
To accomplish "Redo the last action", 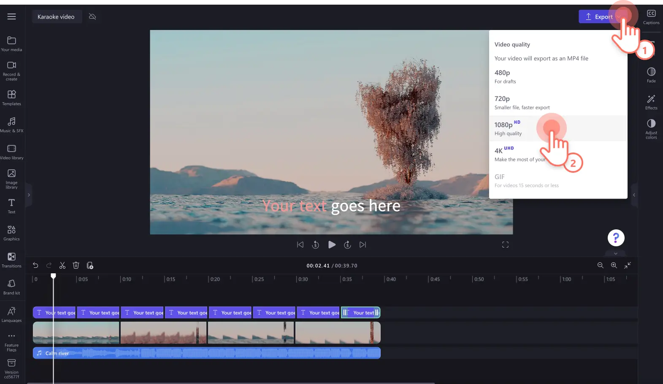I will click(49, 265).
